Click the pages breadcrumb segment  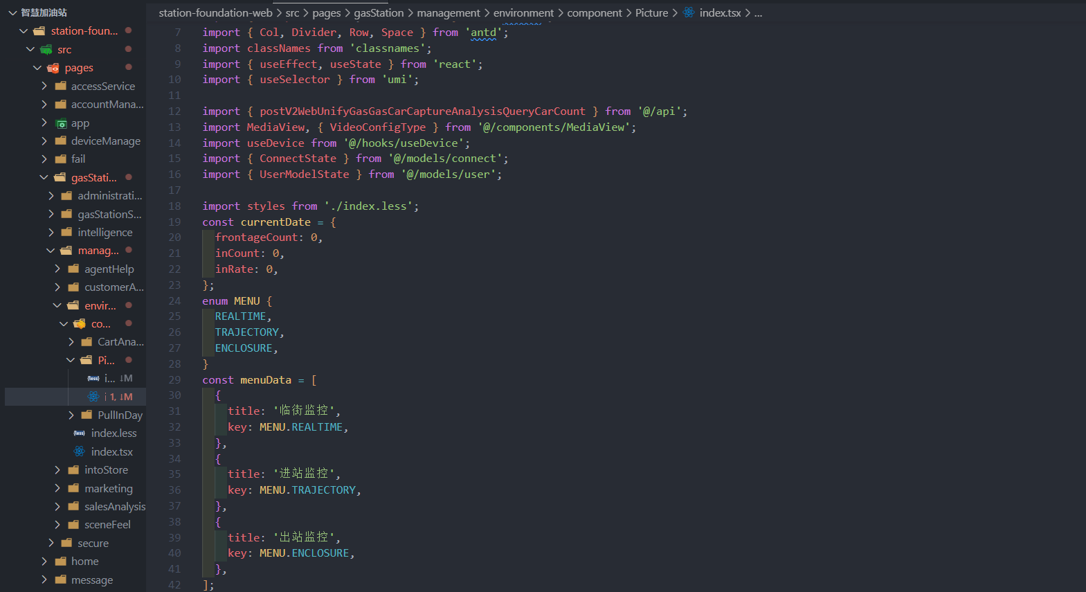coord(327,12)
